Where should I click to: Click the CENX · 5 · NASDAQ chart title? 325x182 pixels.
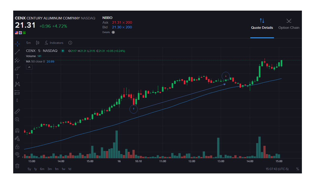(42, 51)
